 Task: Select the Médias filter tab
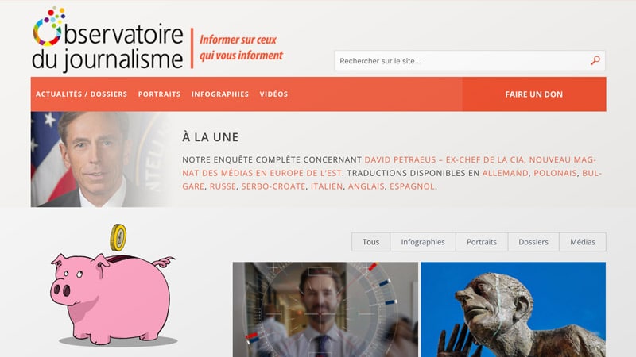[x=583, y=242]
